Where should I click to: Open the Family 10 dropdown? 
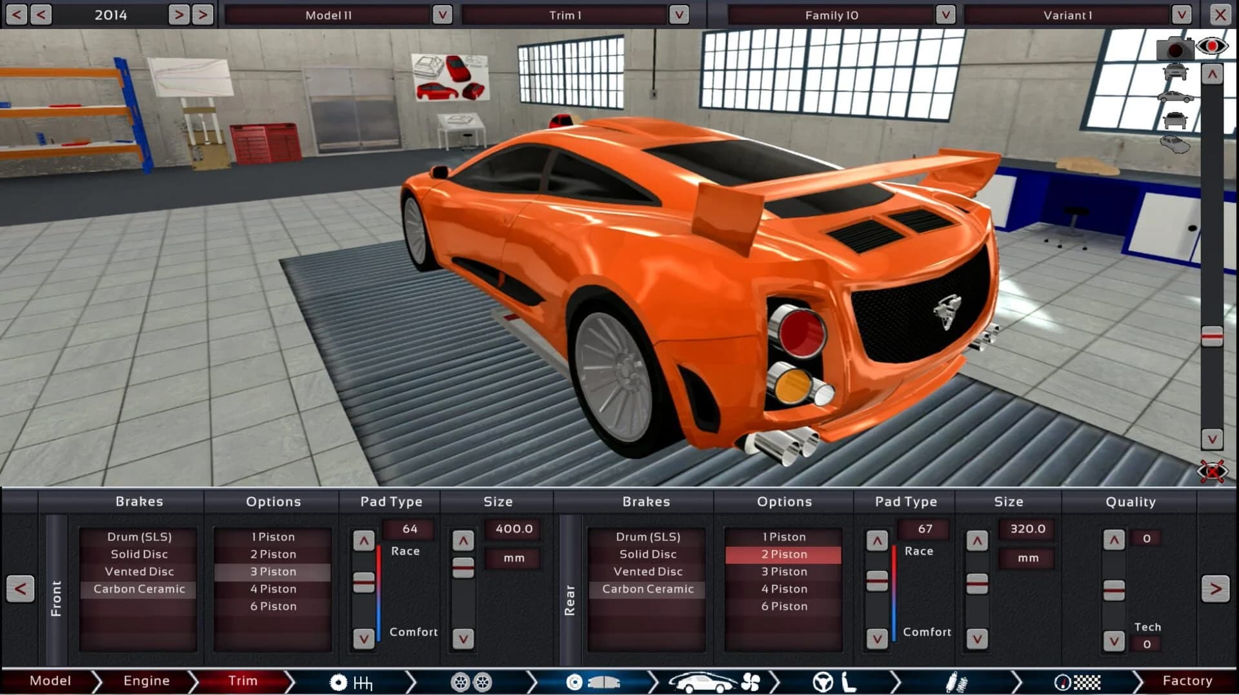coord(832,14)
